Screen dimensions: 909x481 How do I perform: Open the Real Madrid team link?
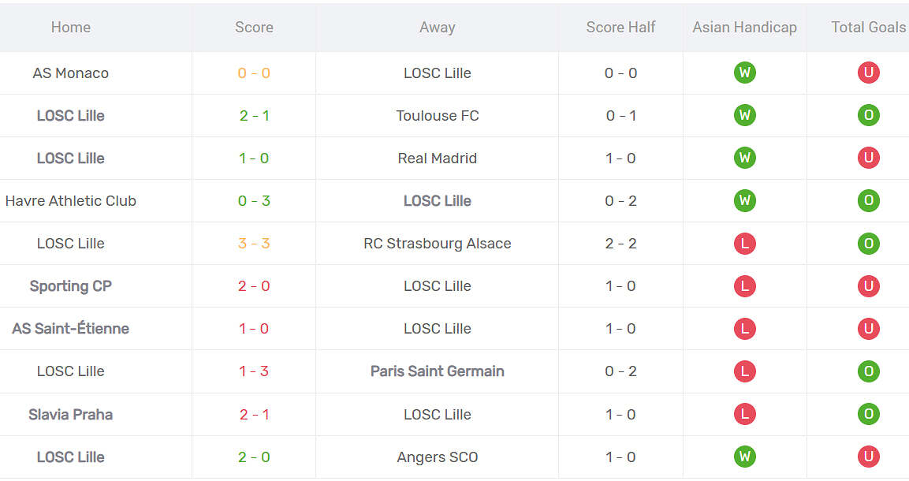tap(437, 158)
